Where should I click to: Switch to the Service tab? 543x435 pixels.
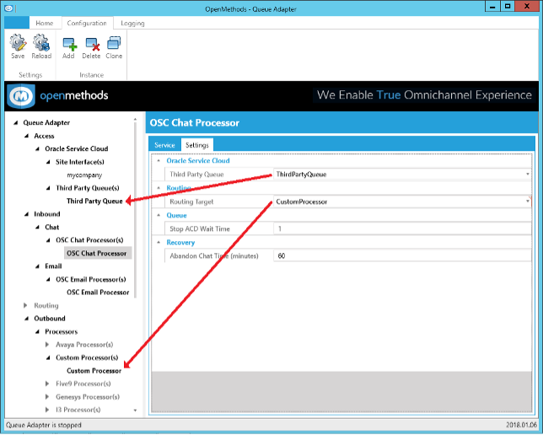pos(164,145)
